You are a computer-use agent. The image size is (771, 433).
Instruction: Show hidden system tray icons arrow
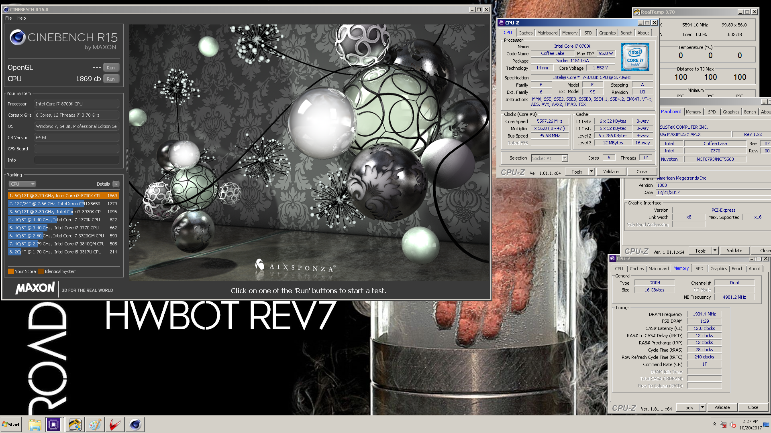(x=714, y=424)
